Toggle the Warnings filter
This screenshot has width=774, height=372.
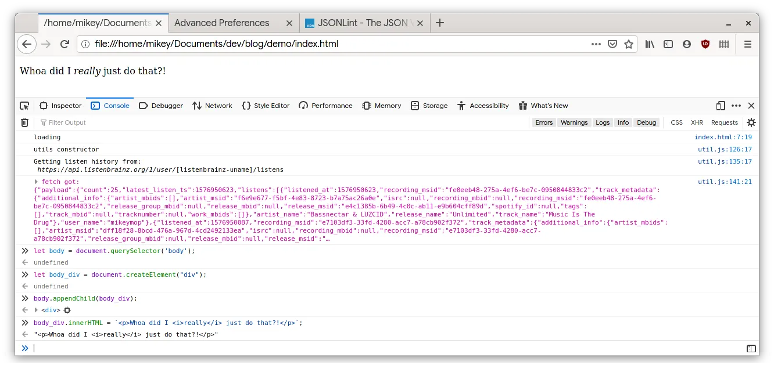574,122
